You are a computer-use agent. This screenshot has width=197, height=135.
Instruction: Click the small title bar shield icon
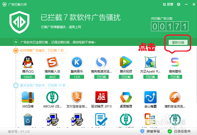4,5
